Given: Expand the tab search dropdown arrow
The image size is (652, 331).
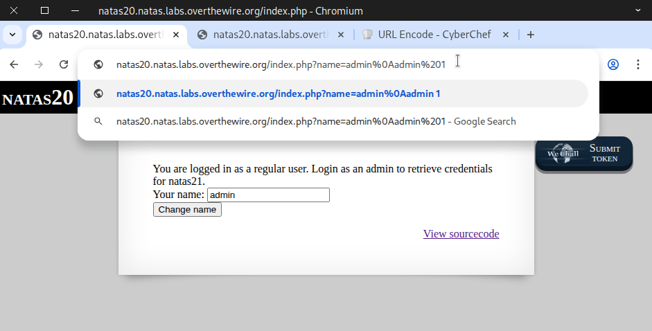Looking at the screenshot, I should (12, 35).
